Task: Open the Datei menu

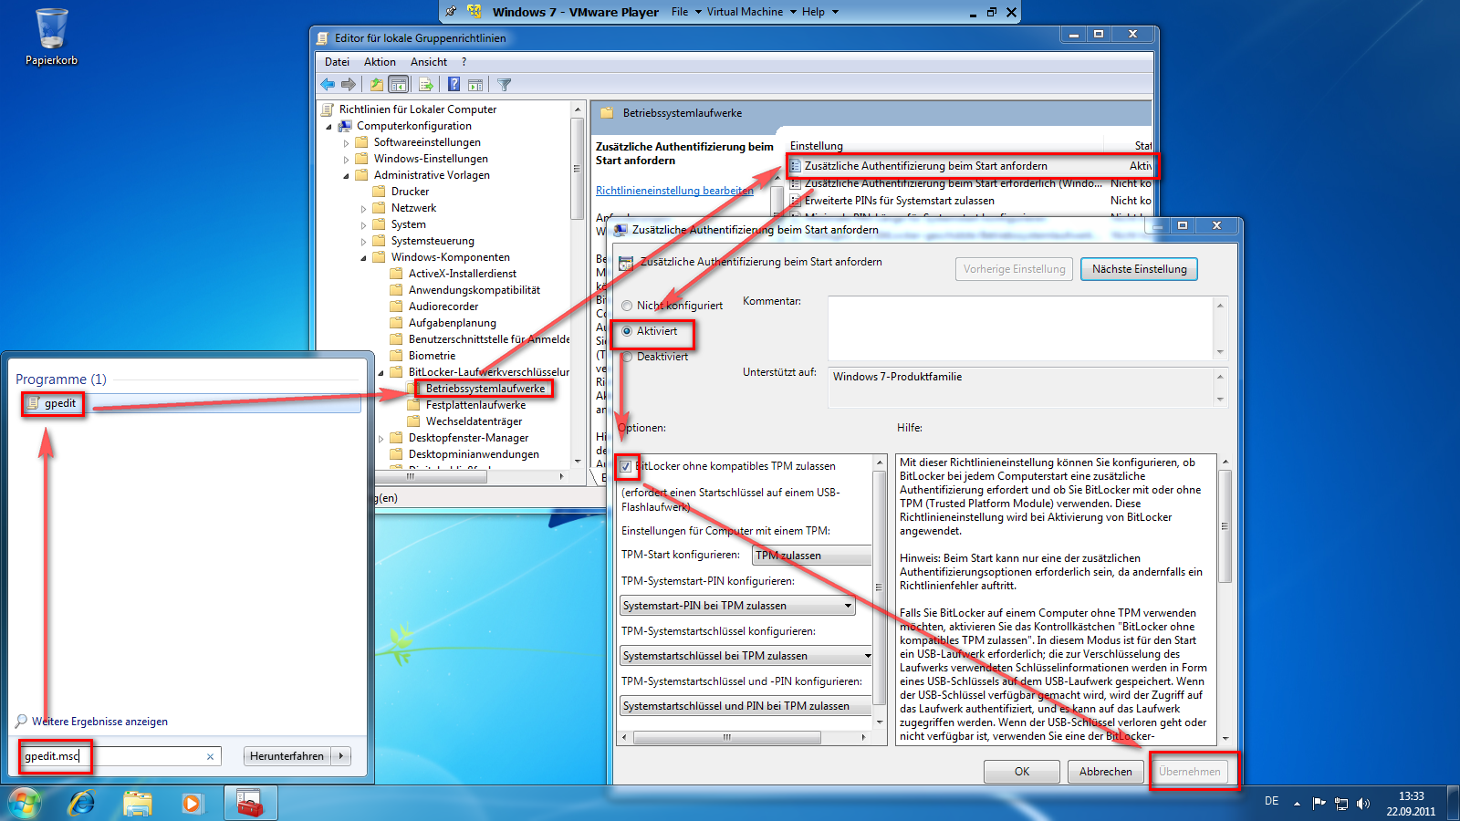Action: tap(337, 62)
